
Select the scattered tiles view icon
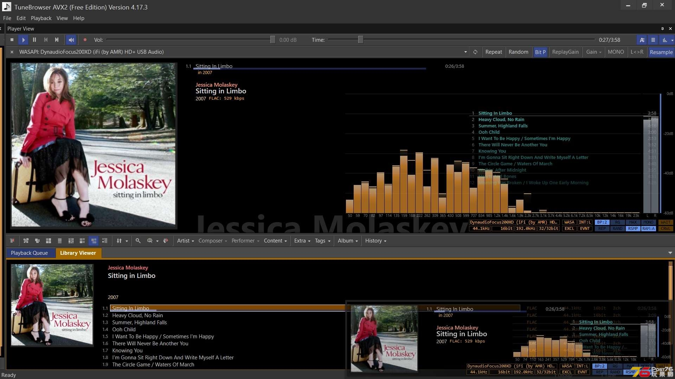26,241
